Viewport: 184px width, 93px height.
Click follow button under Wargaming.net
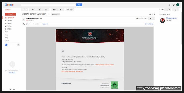[x=169, y=20]
